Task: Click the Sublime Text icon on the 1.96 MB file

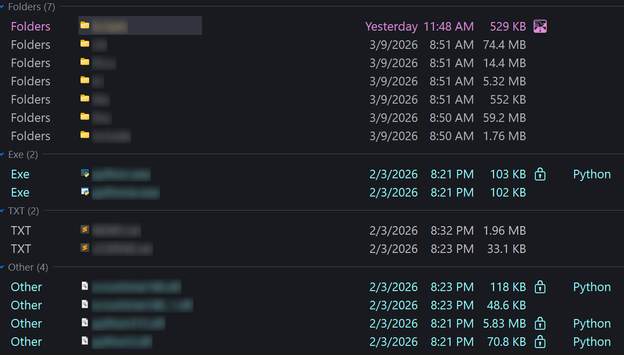Action: tap(85, 230)
